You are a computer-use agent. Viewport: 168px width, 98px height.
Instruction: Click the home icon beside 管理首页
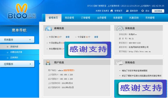pos(112,11)
